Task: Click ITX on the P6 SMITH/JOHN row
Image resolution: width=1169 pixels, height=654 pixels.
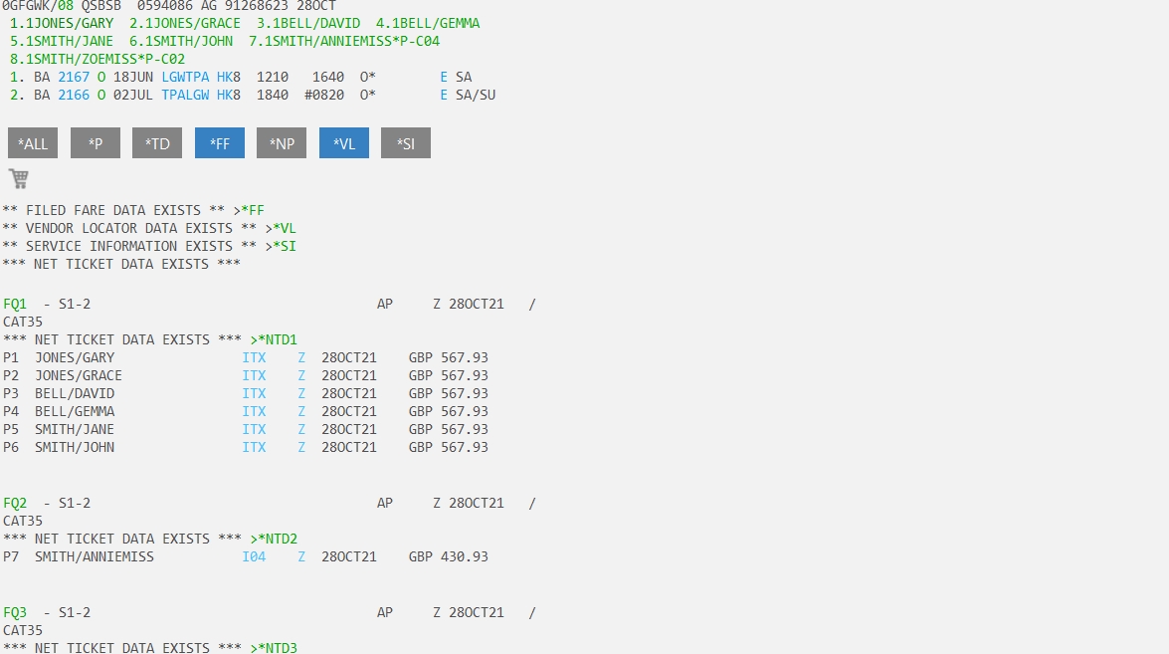Action: click(254, 447)
